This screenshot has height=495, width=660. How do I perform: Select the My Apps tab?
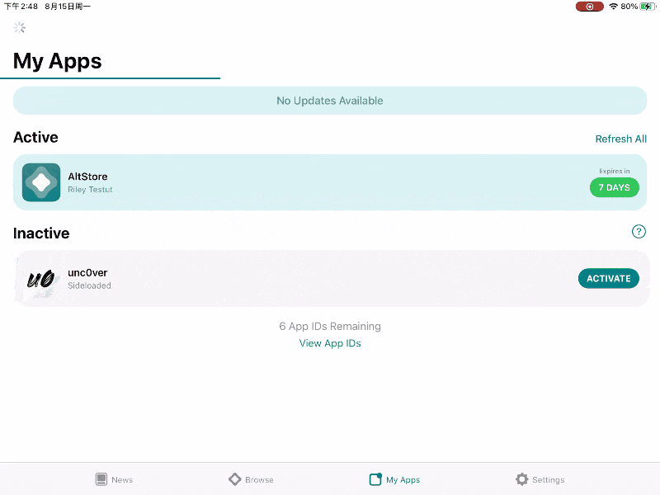click(394, 479)
